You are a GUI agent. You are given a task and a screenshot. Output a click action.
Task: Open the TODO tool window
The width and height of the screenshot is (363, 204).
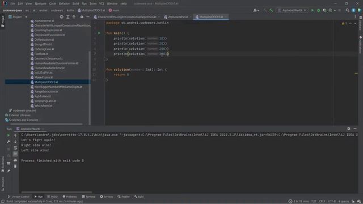53,197
